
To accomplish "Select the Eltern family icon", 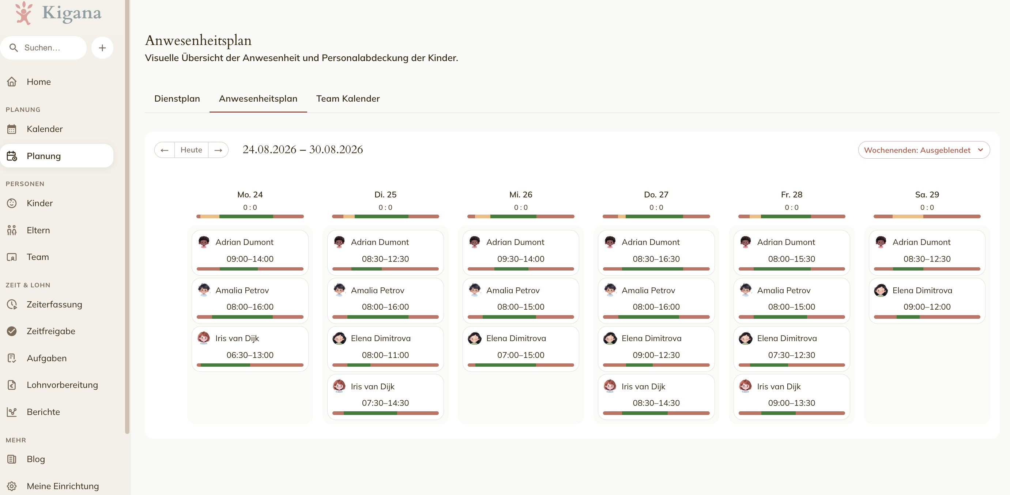I will coord(12,230).
